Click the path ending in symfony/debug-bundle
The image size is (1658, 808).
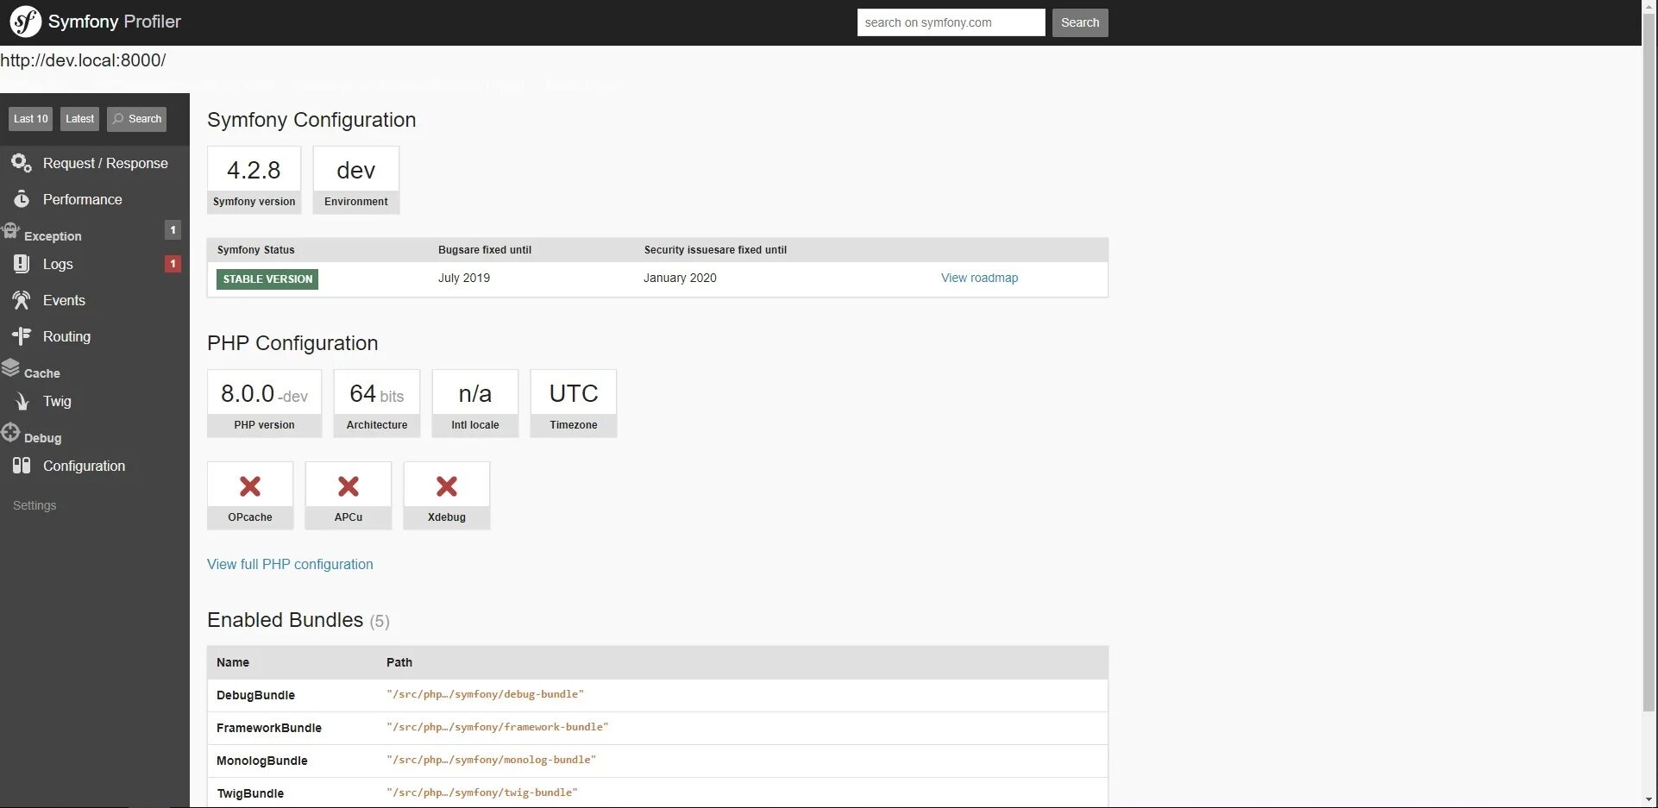[x=485, y=694]
